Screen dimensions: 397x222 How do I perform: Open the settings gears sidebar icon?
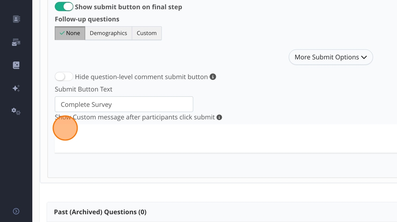pos(16,111)
